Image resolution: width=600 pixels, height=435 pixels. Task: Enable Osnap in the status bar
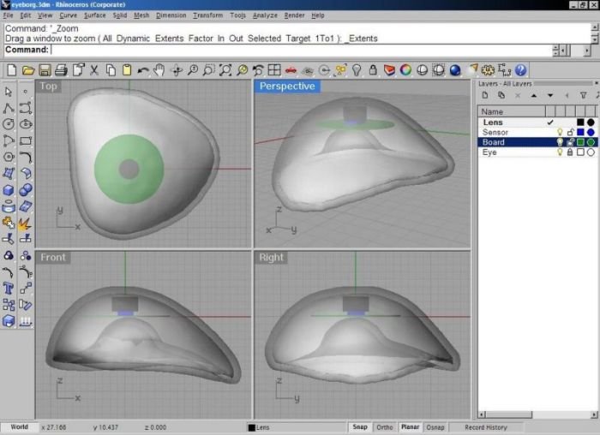point(435,427)
